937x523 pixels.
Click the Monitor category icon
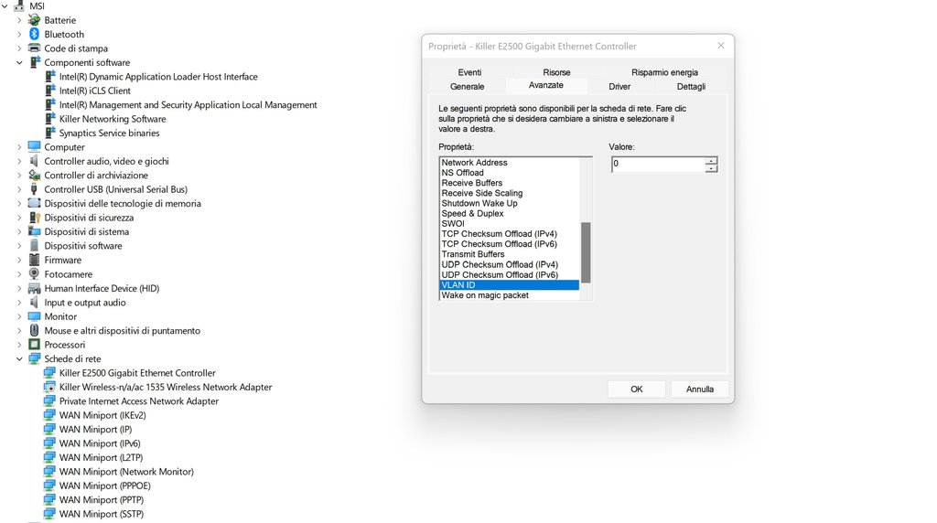coord(34,316)
